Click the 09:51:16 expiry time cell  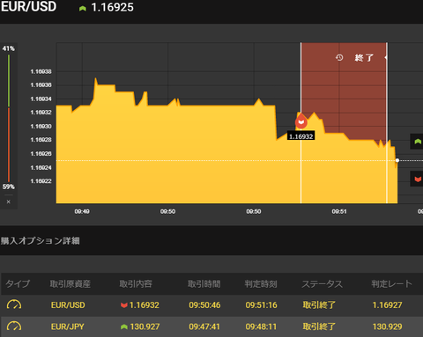click(262, 305)
